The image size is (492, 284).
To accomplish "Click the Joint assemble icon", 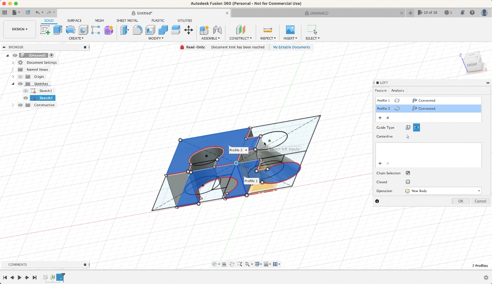I will click(217, 30).
